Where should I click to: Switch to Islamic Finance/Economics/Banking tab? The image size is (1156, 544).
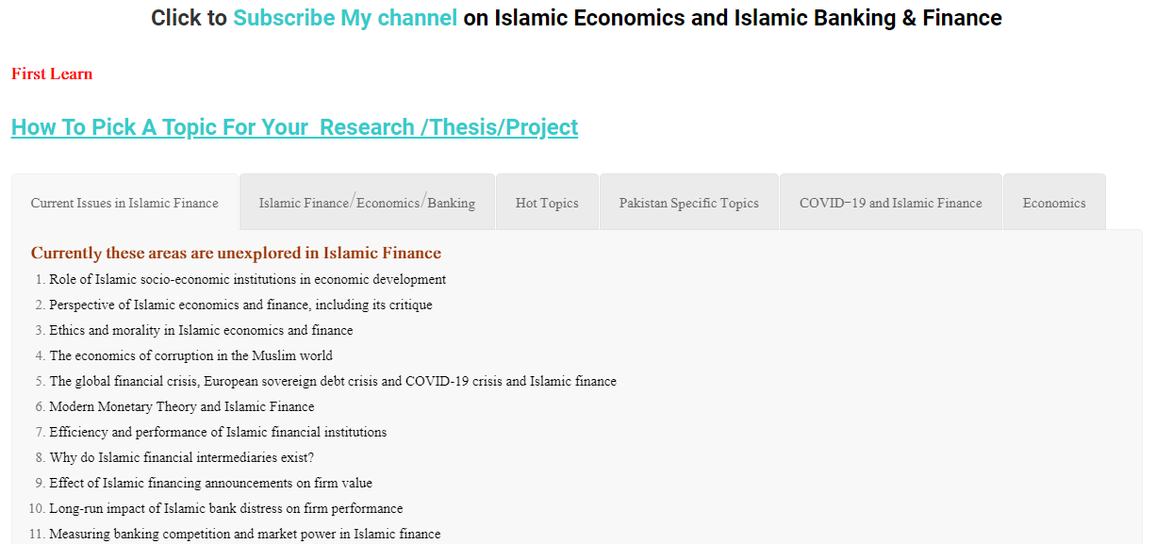coord(367,203)
